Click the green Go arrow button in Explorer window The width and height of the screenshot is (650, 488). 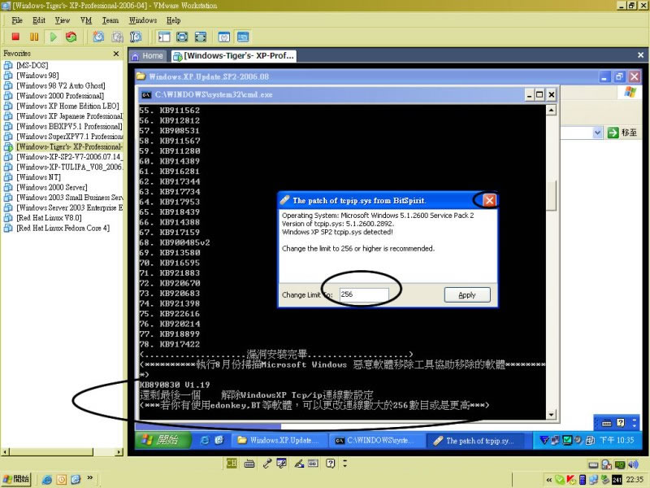[613, 133]
